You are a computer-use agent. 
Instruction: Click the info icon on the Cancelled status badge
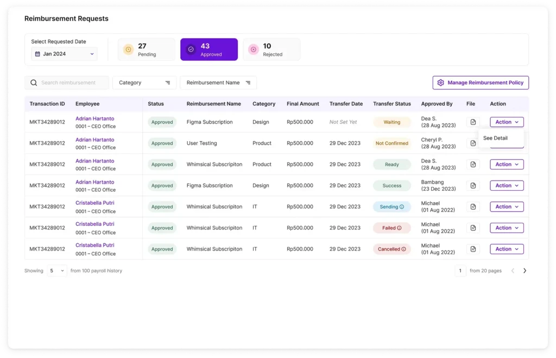(x=403, y=249)
